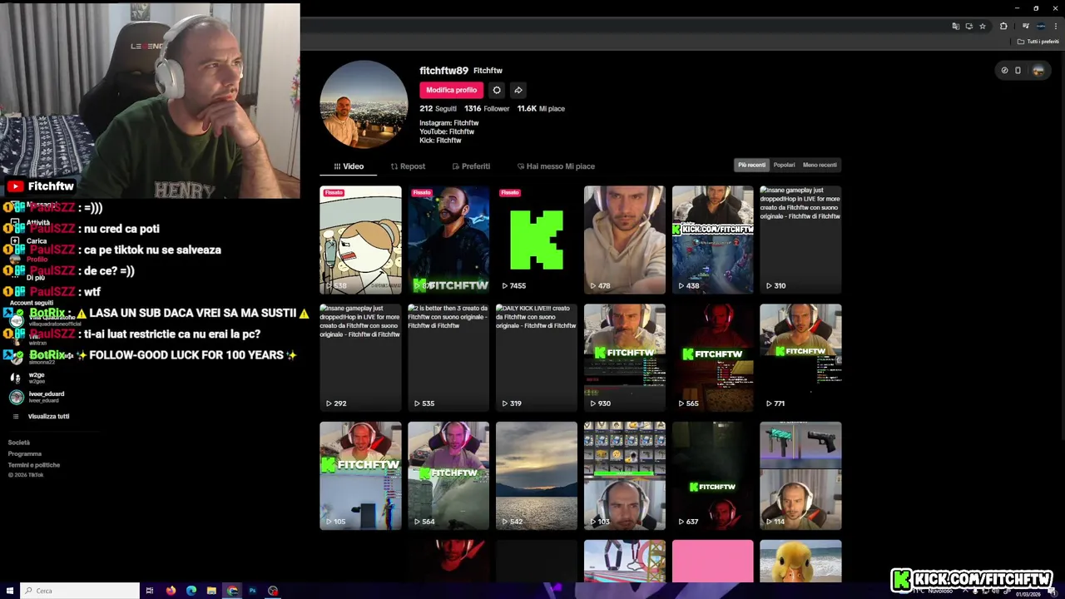The width and height of the screenshot is (1065, 599).
Task: Switch to Chrome on taskbar
Action: pyautogui.click(x=232, y=591)
